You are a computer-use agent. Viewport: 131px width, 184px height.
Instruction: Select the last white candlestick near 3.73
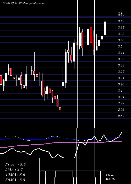click(105, 28)
